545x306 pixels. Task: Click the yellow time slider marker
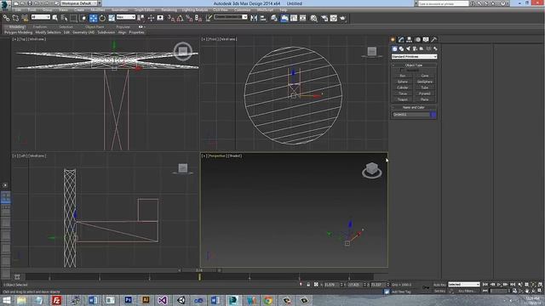point(199,277)
